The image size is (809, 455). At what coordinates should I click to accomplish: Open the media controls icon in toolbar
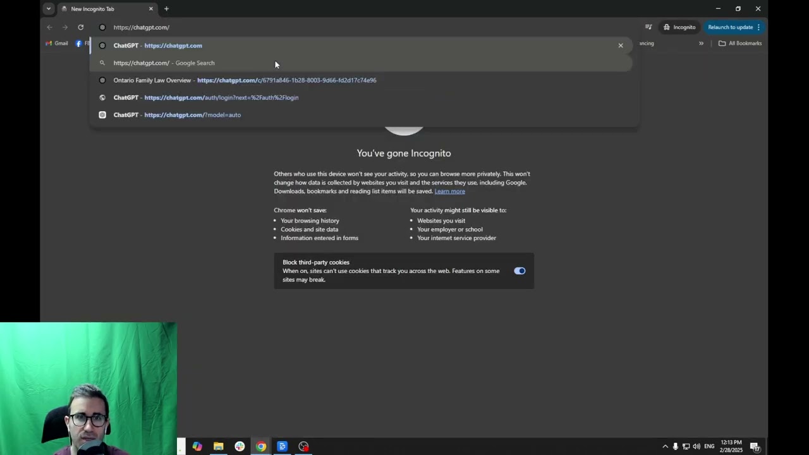pyautogui.click(x=648, y=27)
